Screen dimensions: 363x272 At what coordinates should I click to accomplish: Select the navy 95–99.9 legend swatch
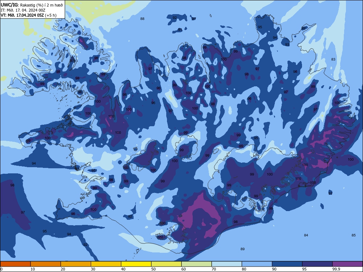pos(317,264)
